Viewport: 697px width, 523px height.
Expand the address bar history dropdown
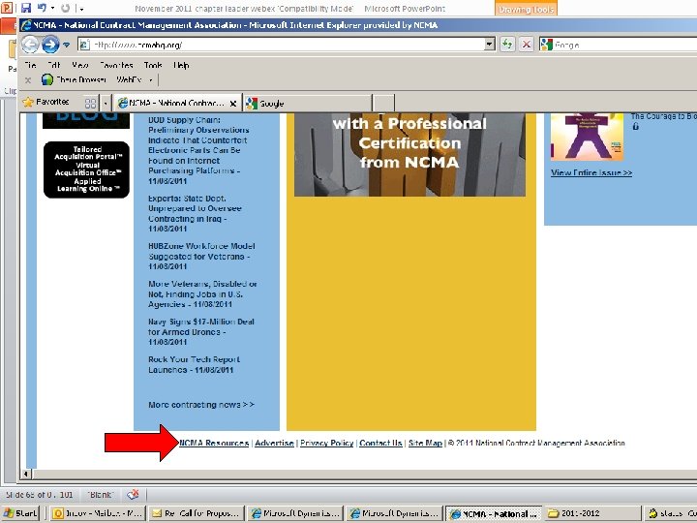(x=490, y=45)
